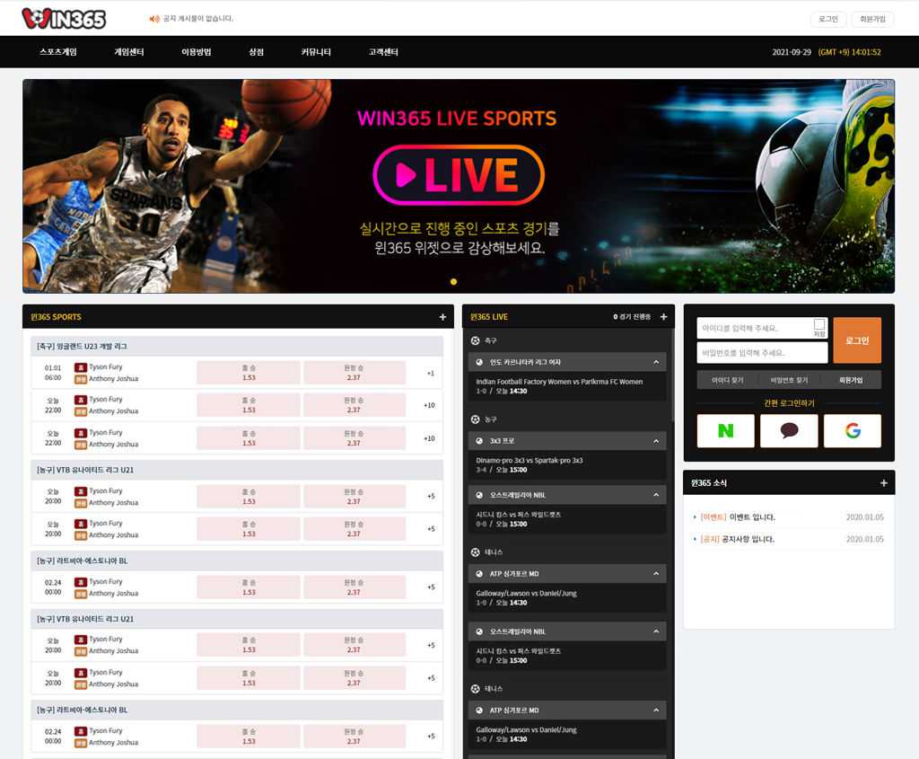Log in with the Google icon
919x759 pixels.
click(x=852, y=431)
